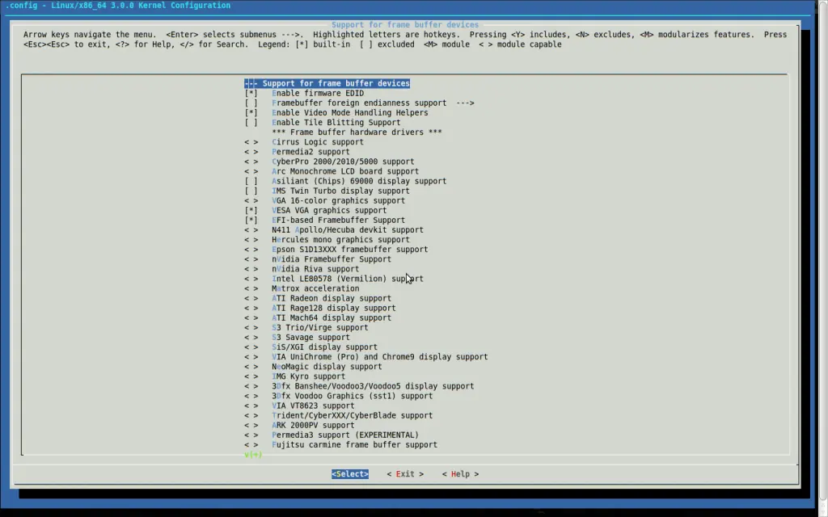The width and height of the screenshot is (828, 517).
Task: Toggle Enable Video Mode Handling Helpers checkbox
Action: tap(251, 113)
